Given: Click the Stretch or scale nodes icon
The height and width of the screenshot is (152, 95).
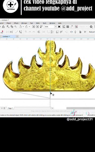Looking at the screenshot, I should click(57, 32).
